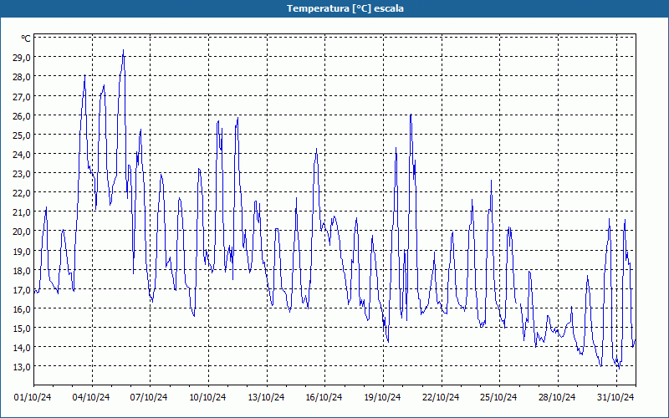Click the 13/10/24 date label

tap(266, 397)
